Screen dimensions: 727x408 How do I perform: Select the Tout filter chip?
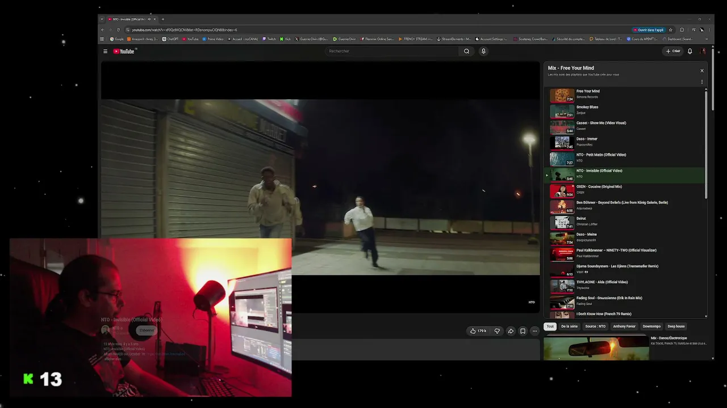pyautogui.click(x=550, y=326)
